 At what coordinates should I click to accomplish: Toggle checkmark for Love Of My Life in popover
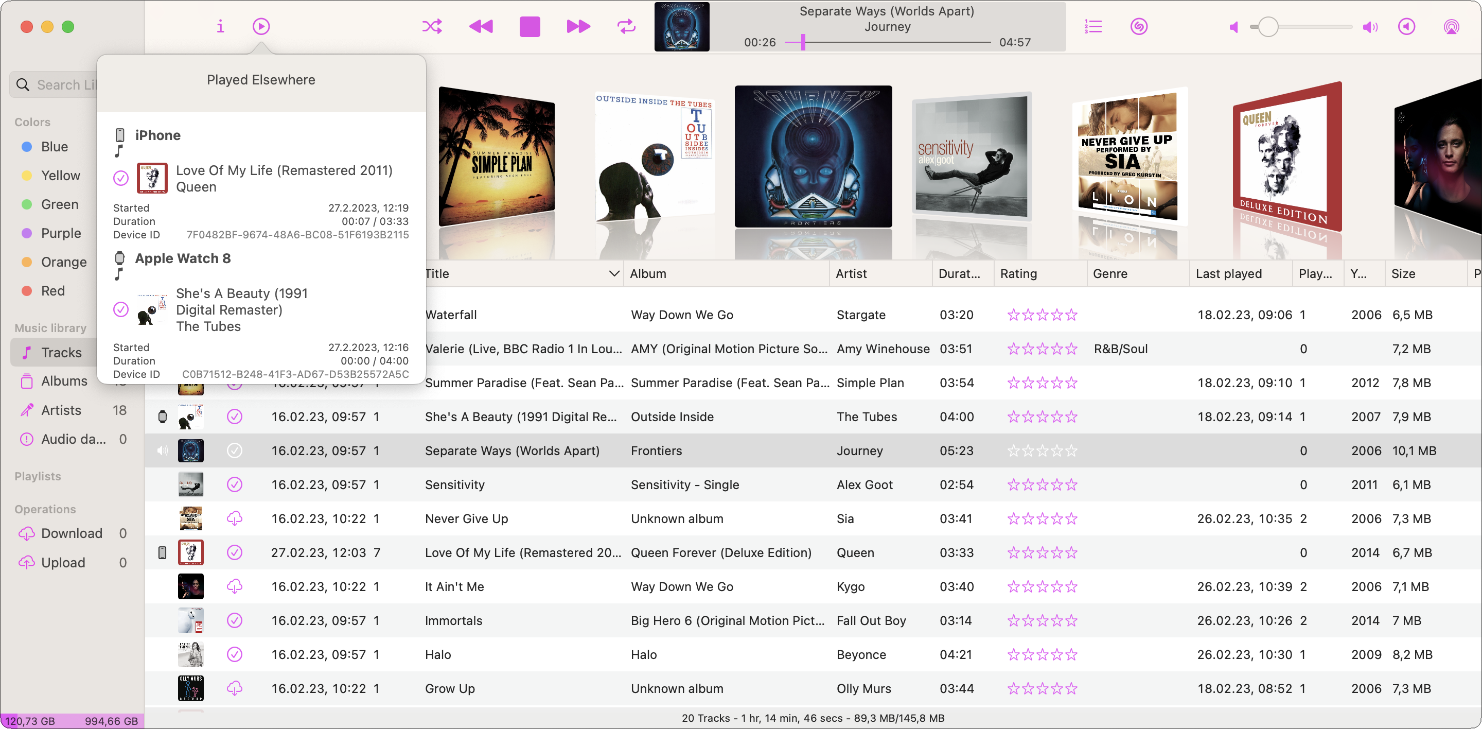tap(121, 178)
